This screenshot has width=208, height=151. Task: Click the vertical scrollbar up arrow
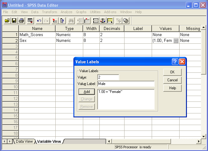(x=203, y=28)
